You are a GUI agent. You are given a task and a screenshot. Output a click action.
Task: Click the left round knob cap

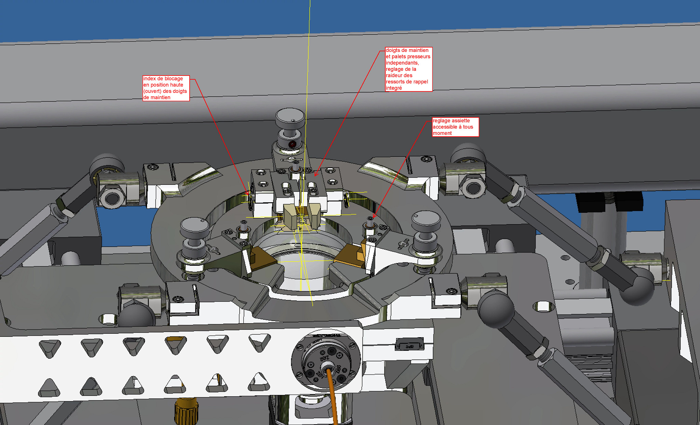[194, 226]
